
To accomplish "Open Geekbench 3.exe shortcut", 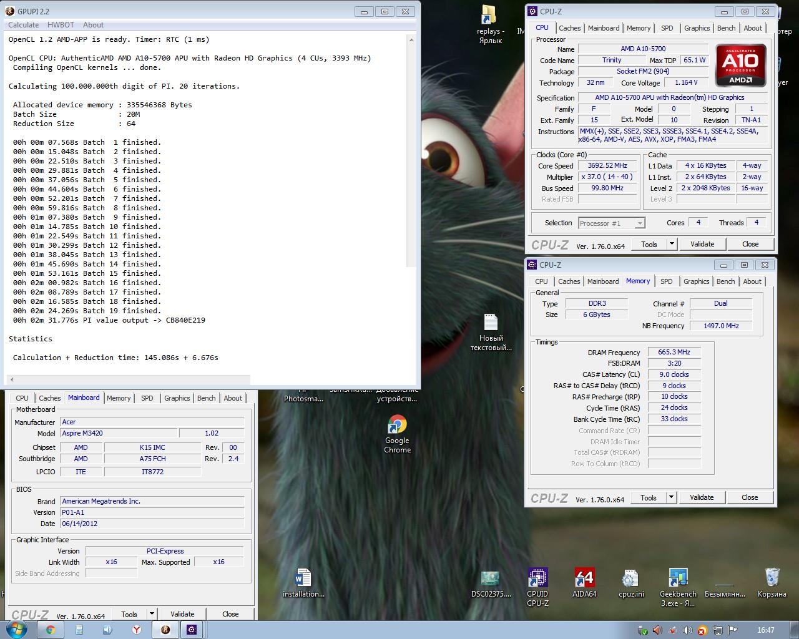I will 678,587.
